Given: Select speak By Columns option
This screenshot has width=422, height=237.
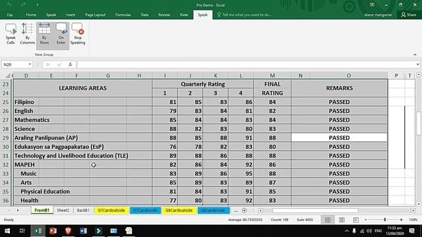Looking at the screenshot, I should (x=28, y=34).
